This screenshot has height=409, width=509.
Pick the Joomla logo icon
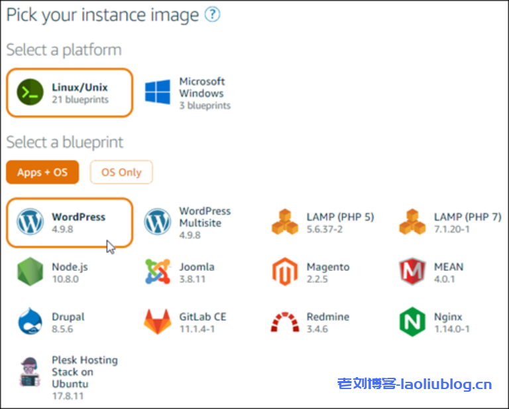(157, 272)
